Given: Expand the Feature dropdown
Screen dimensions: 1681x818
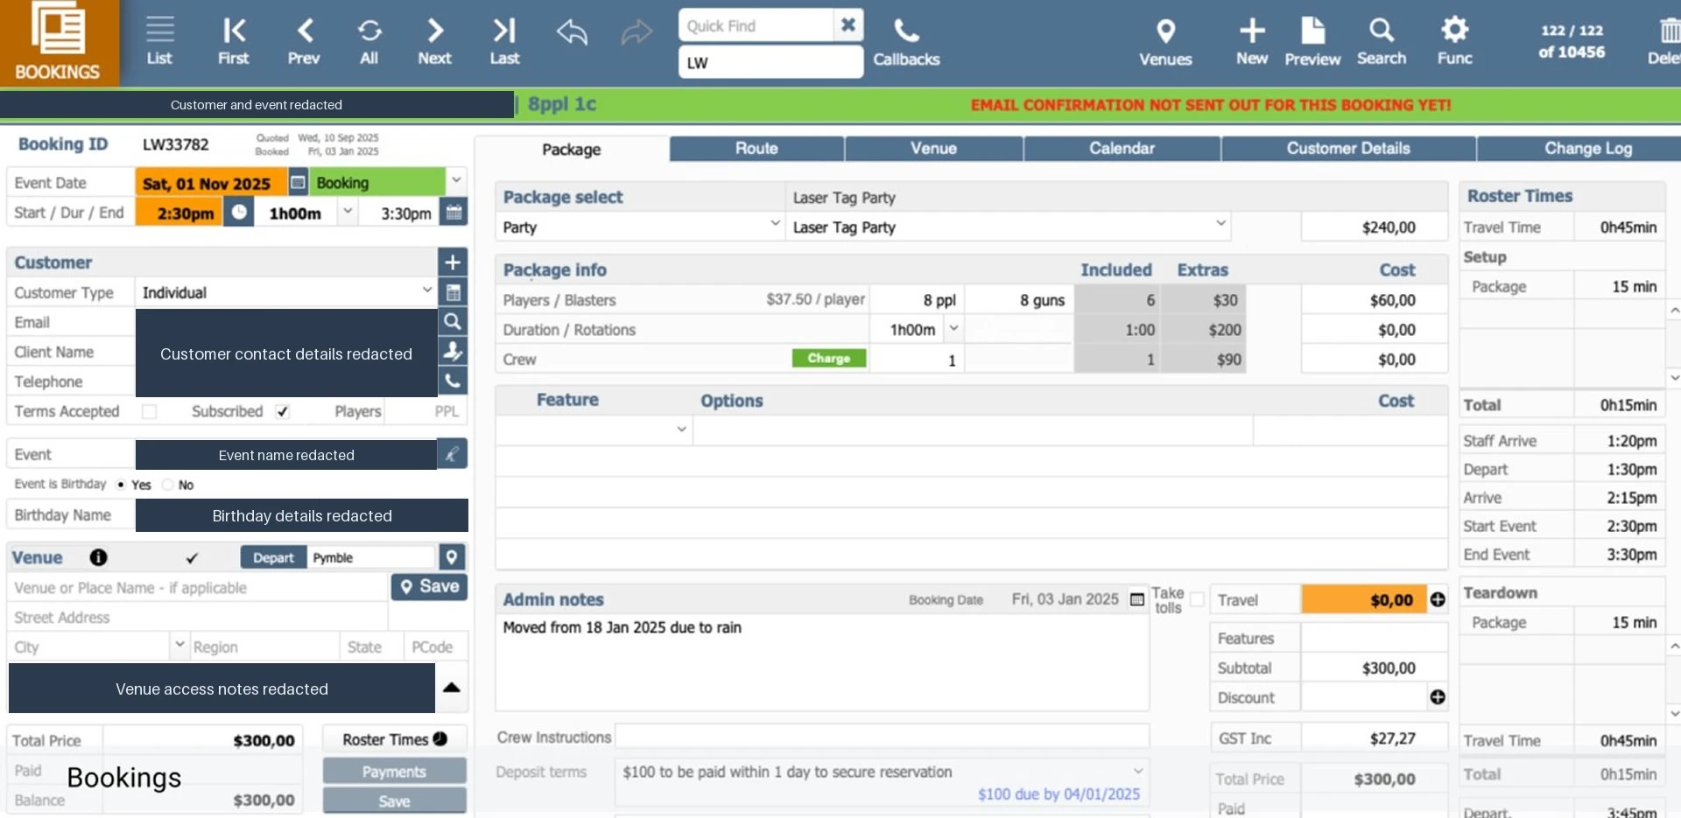Looking at the screenshot, I should (681, 430).
